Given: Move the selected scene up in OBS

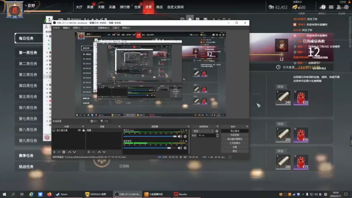Looking at the screenshot, I should (99, 152).
